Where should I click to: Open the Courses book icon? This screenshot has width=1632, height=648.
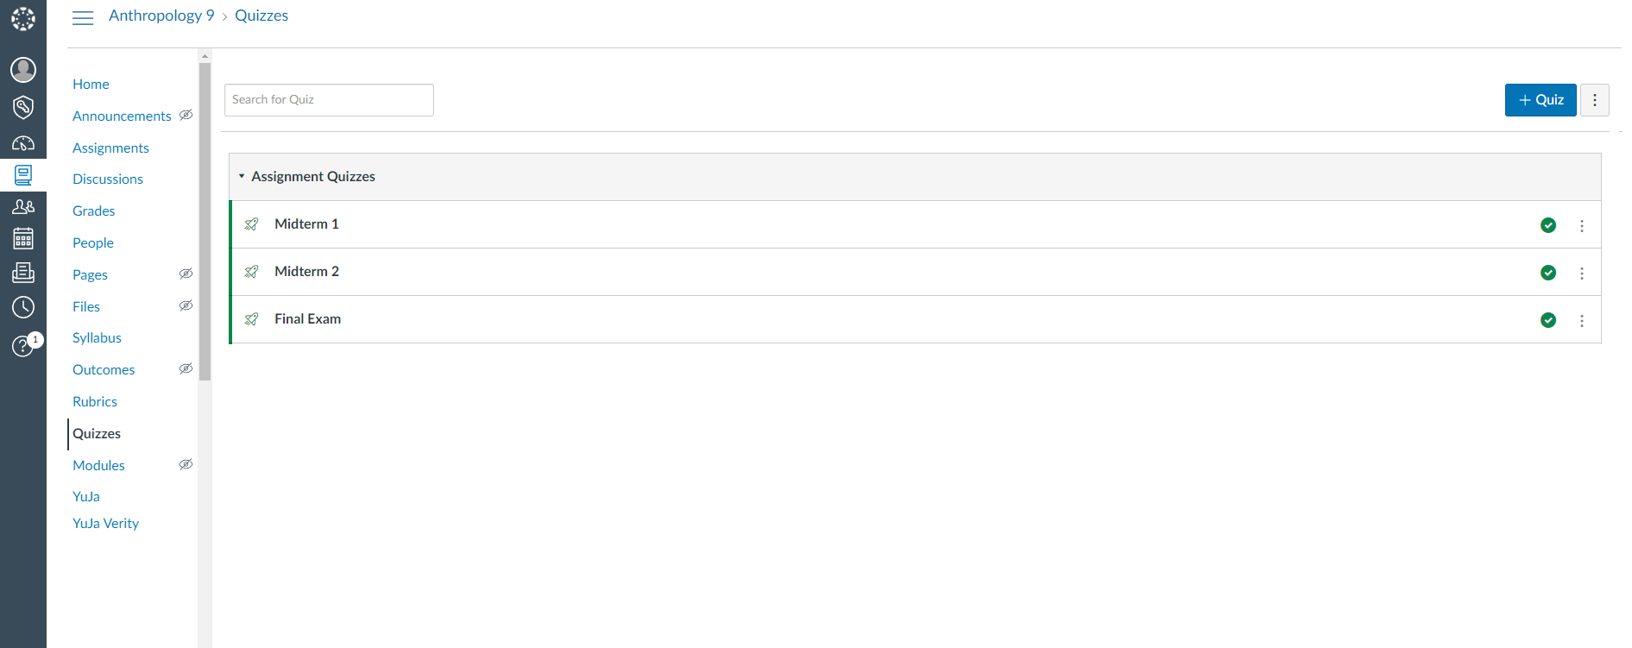23,176
